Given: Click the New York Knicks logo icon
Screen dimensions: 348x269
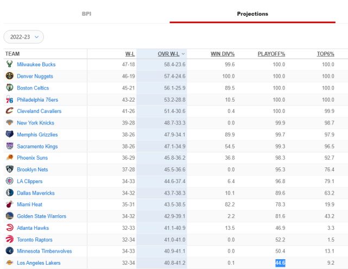Looking at the screenshot, I should pos(9,123).
